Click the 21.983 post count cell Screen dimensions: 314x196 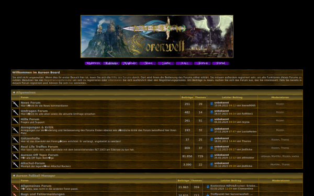pyautogui.click(x=183, y=187)
